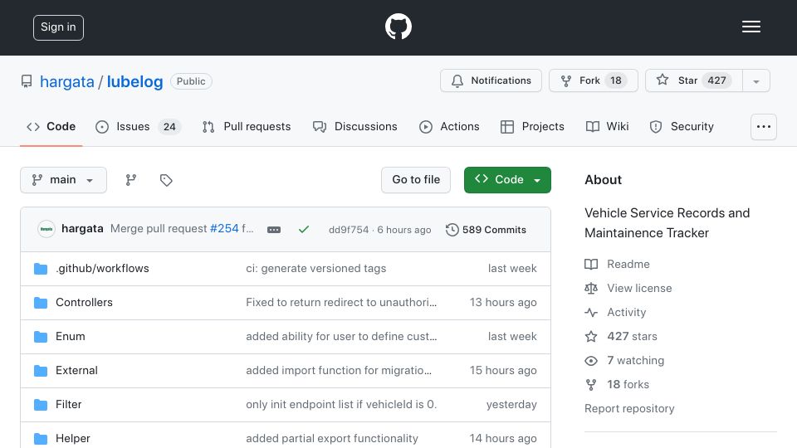Click the Sign in button

click(x=58, y=27)
